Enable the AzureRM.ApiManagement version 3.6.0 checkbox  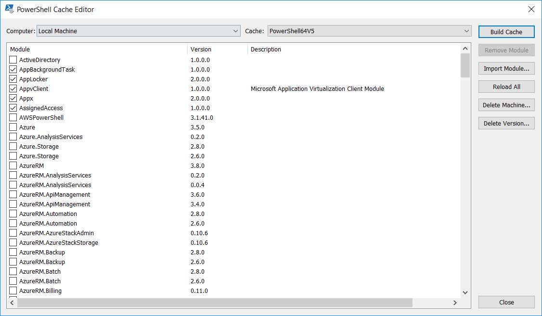(x=13, y=195)
